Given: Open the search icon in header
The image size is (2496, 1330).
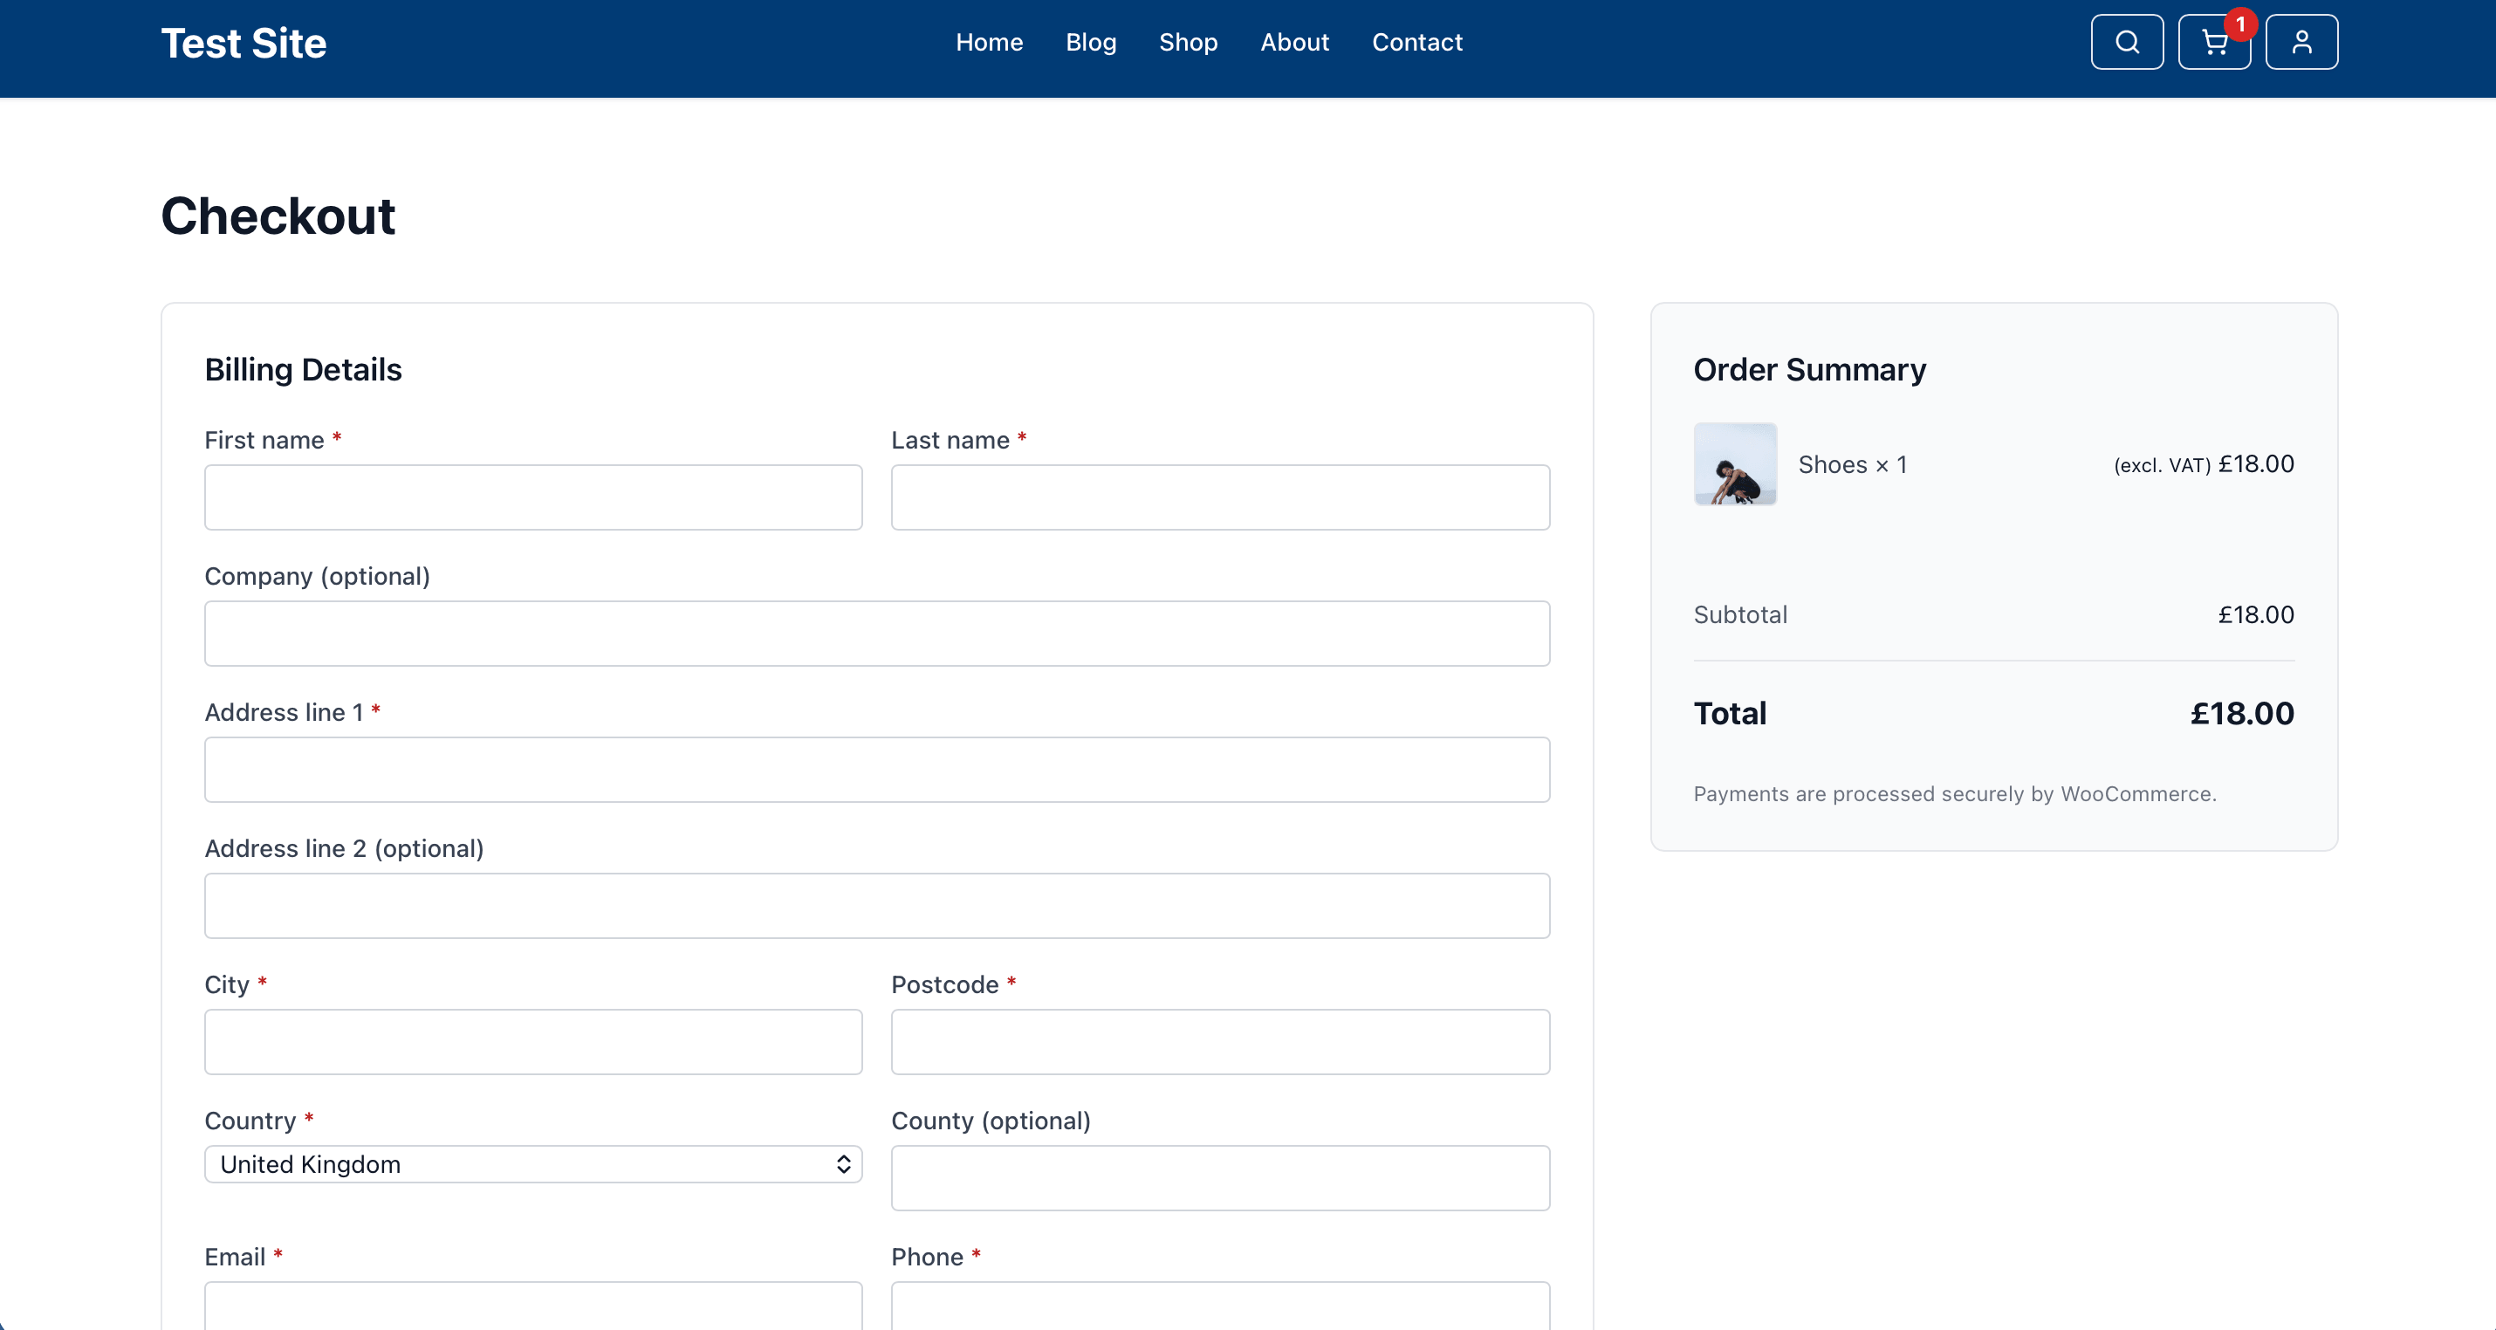Looking at the screenshot, I should click(x=2127, y=42).
